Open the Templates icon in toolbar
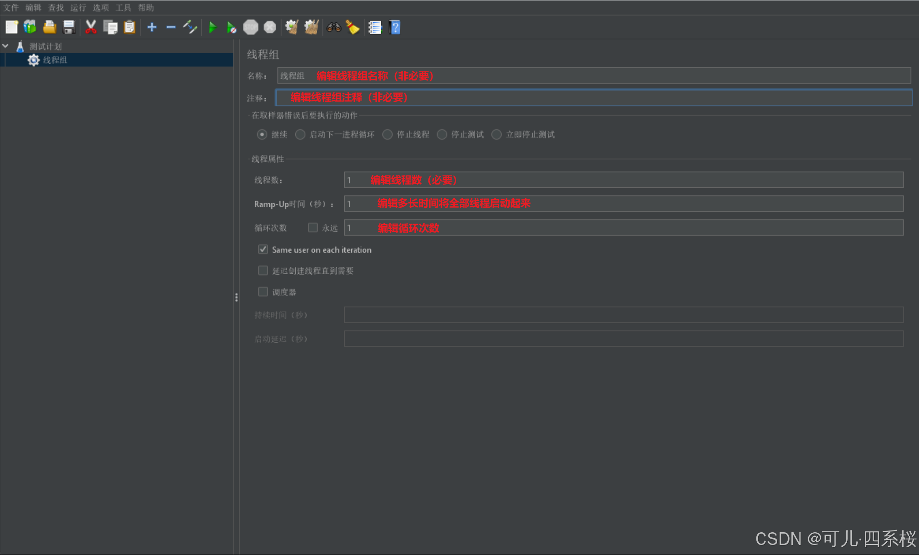Viewport: 919px width, 555px height. 30,27
